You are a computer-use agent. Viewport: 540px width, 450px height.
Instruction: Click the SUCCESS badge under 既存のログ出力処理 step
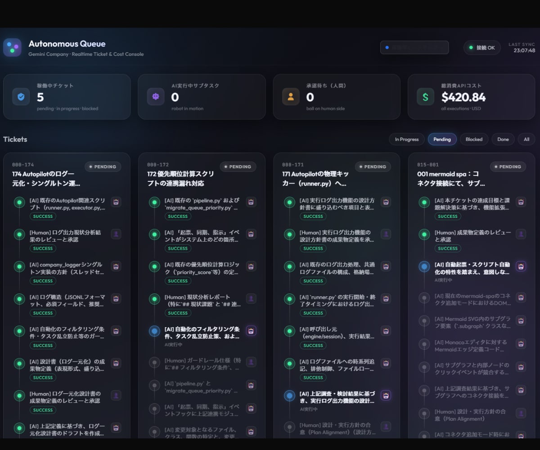click(313, 281)
